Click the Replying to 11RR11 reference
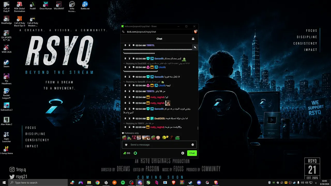Viewport: 331px width, 186px height. pyautogui.click(x=138, y=123)
